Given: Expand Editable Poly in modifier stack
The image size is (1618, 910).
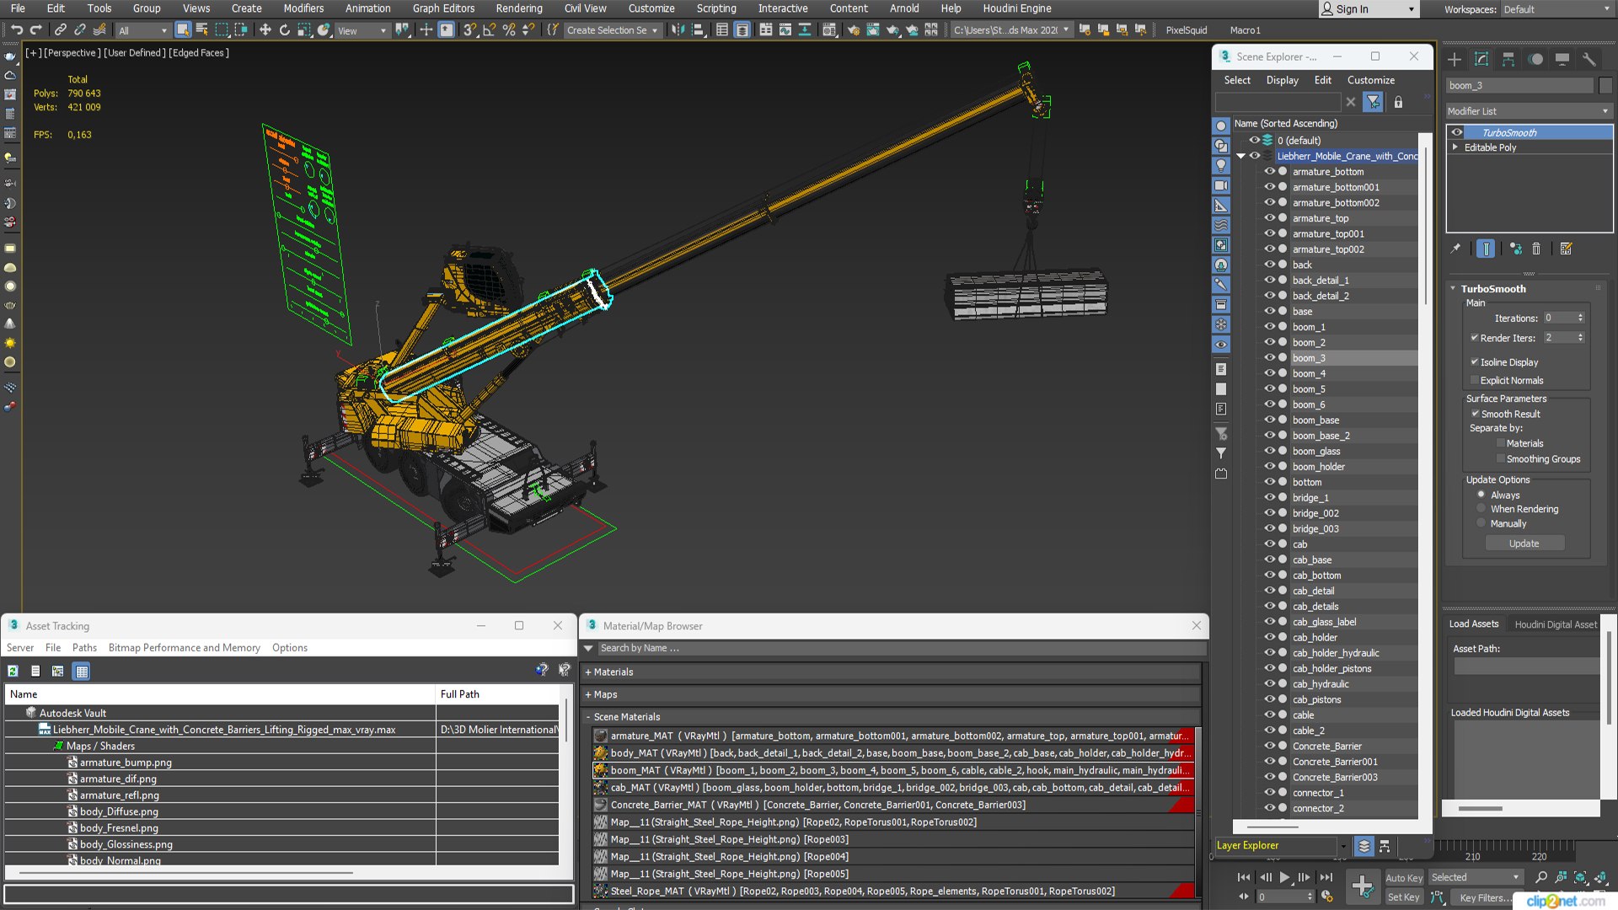Looking at the screenshot, I should pyautogui.click(x=1455, y=147).
